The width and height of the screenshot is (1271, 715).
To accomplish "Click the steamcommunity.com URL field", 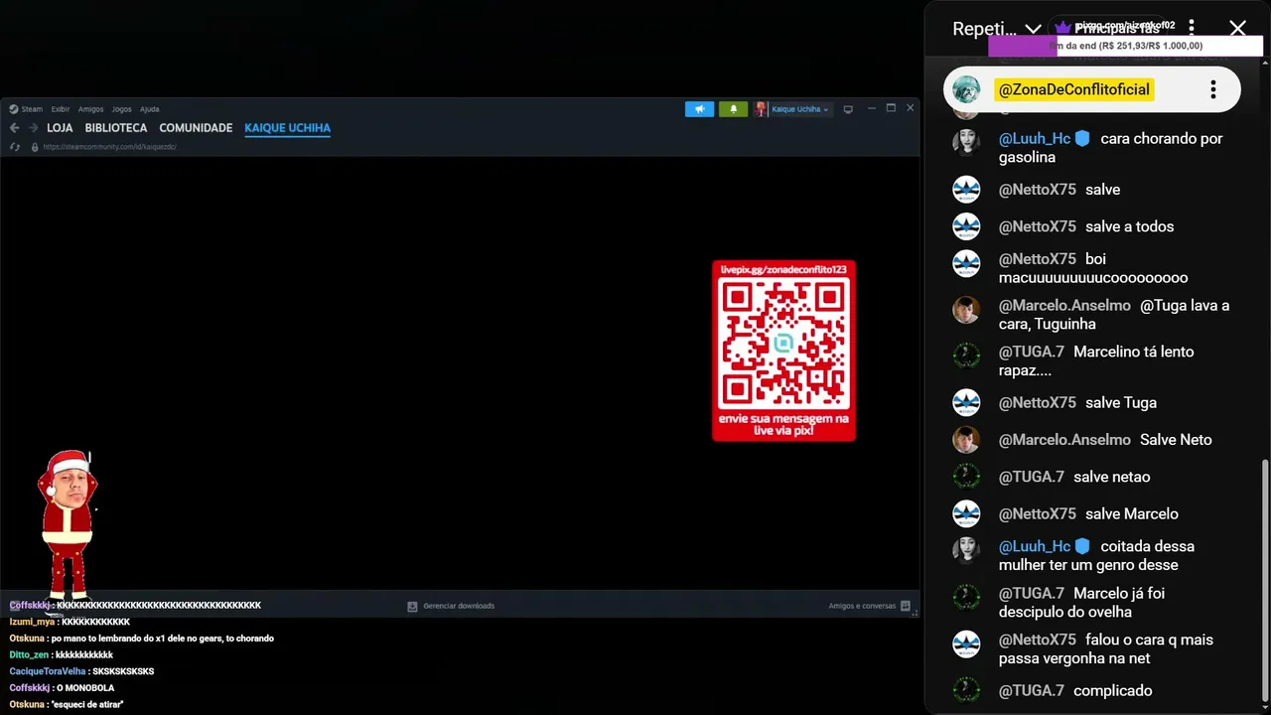I will click(109, 147).
